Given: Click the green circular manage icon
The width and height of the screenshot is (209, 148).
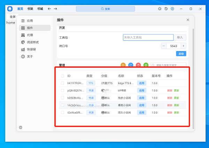Looking at the screenshot, I should (146, 65).
